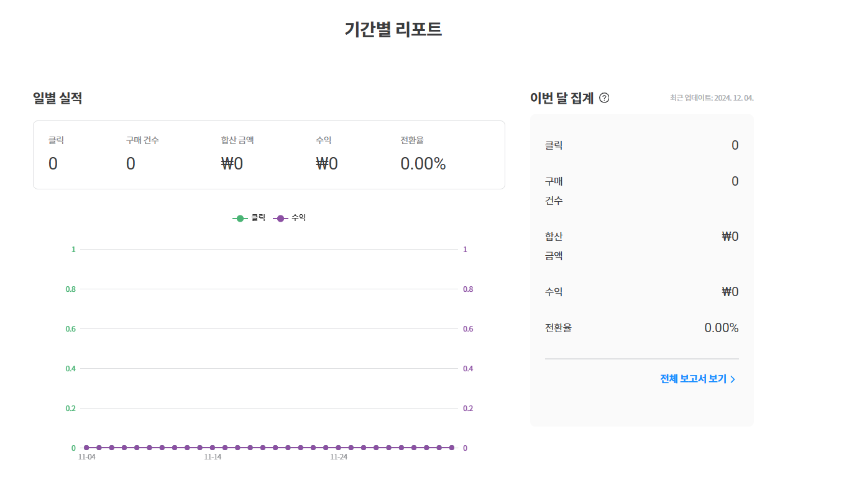Click the last data point on the chart

[451, 447]
